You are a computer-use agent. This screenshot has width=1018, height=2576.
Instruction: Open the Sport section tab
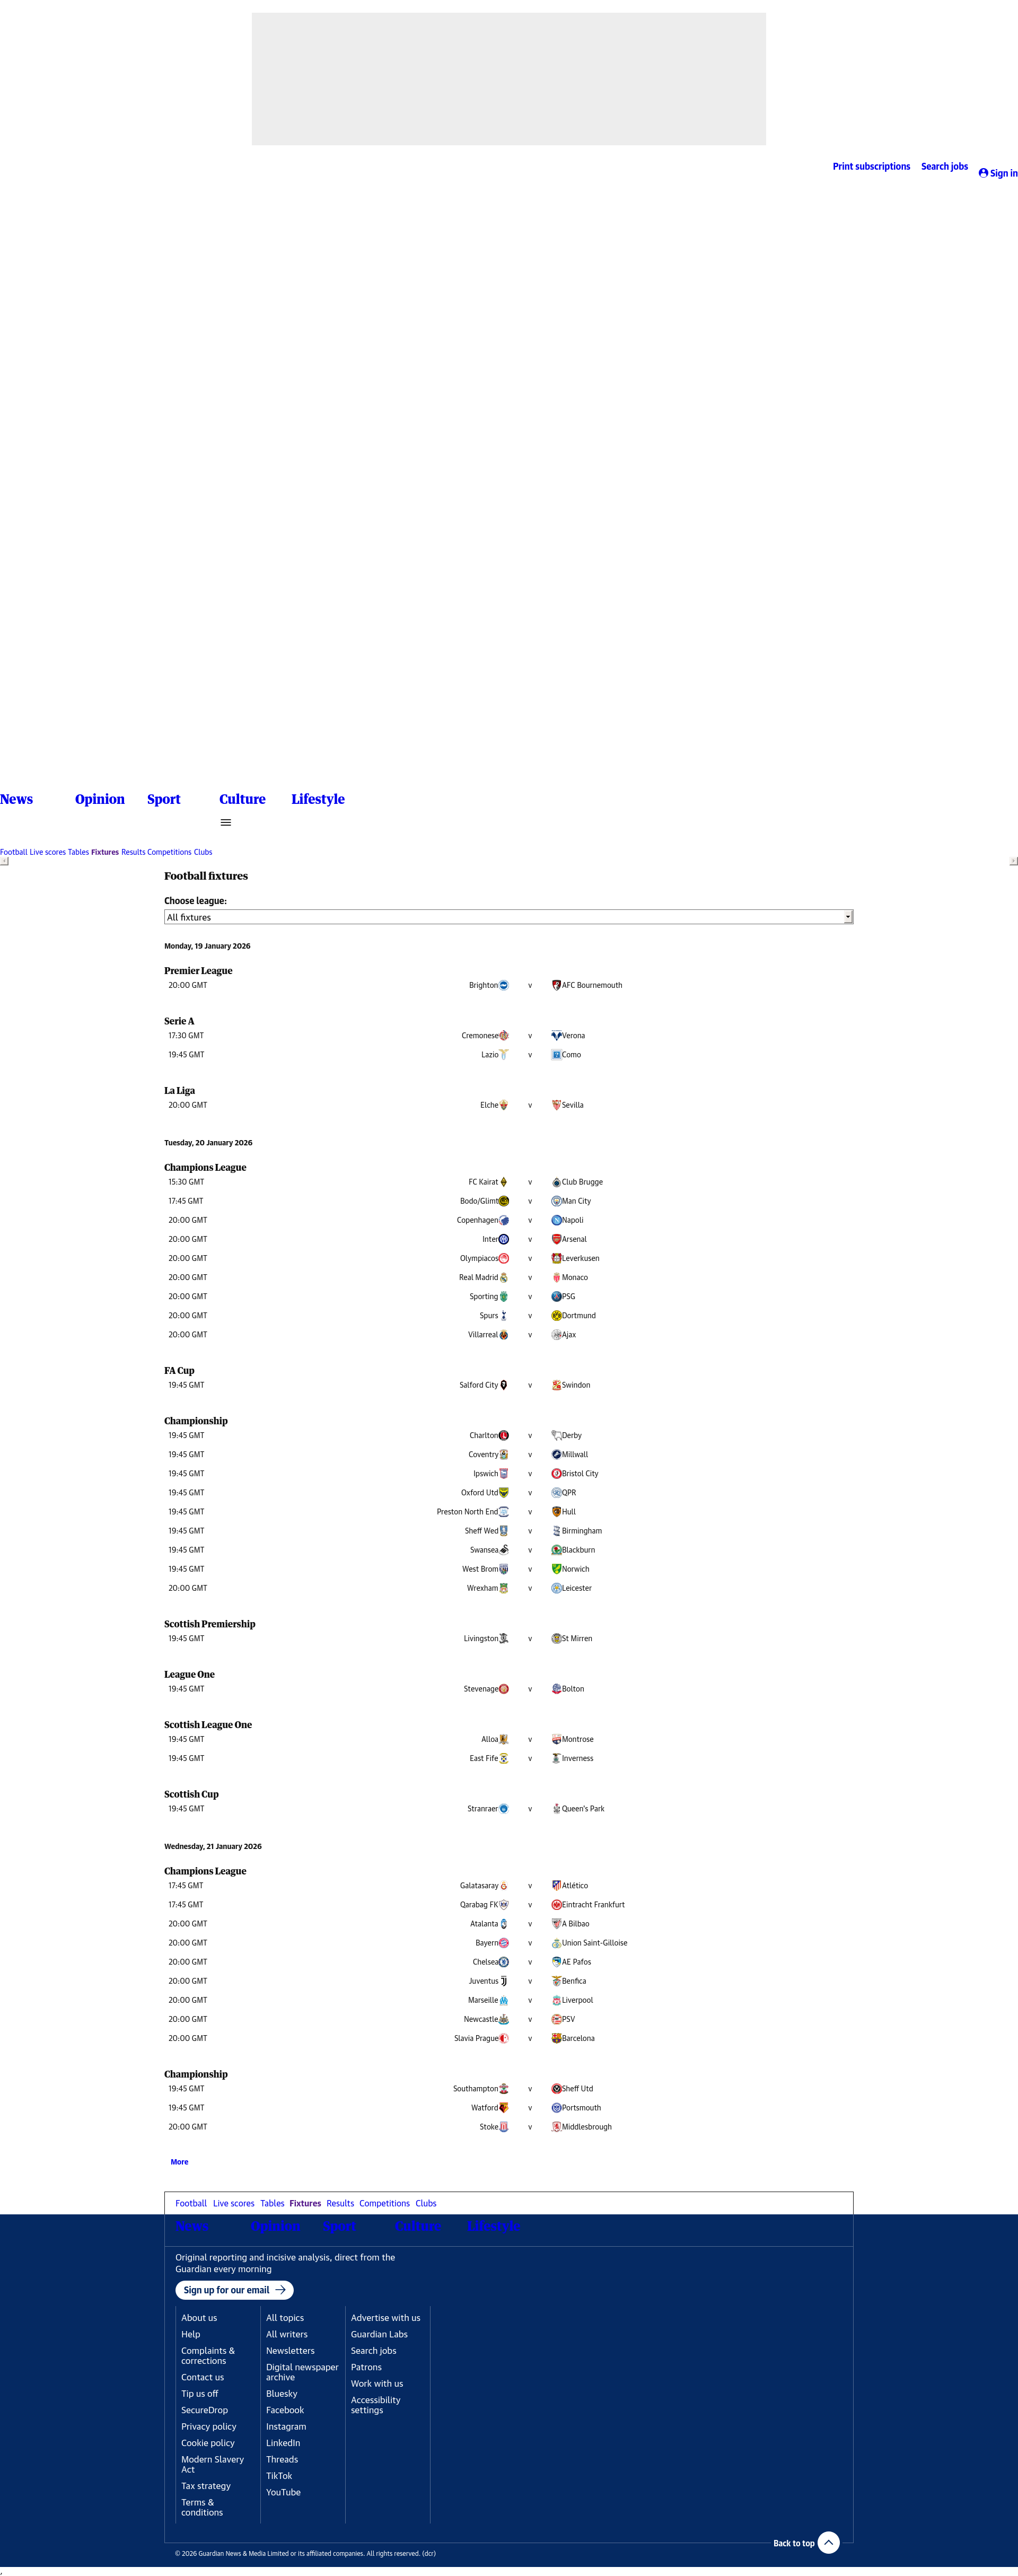pyautogui.click(x=164, y=799)
